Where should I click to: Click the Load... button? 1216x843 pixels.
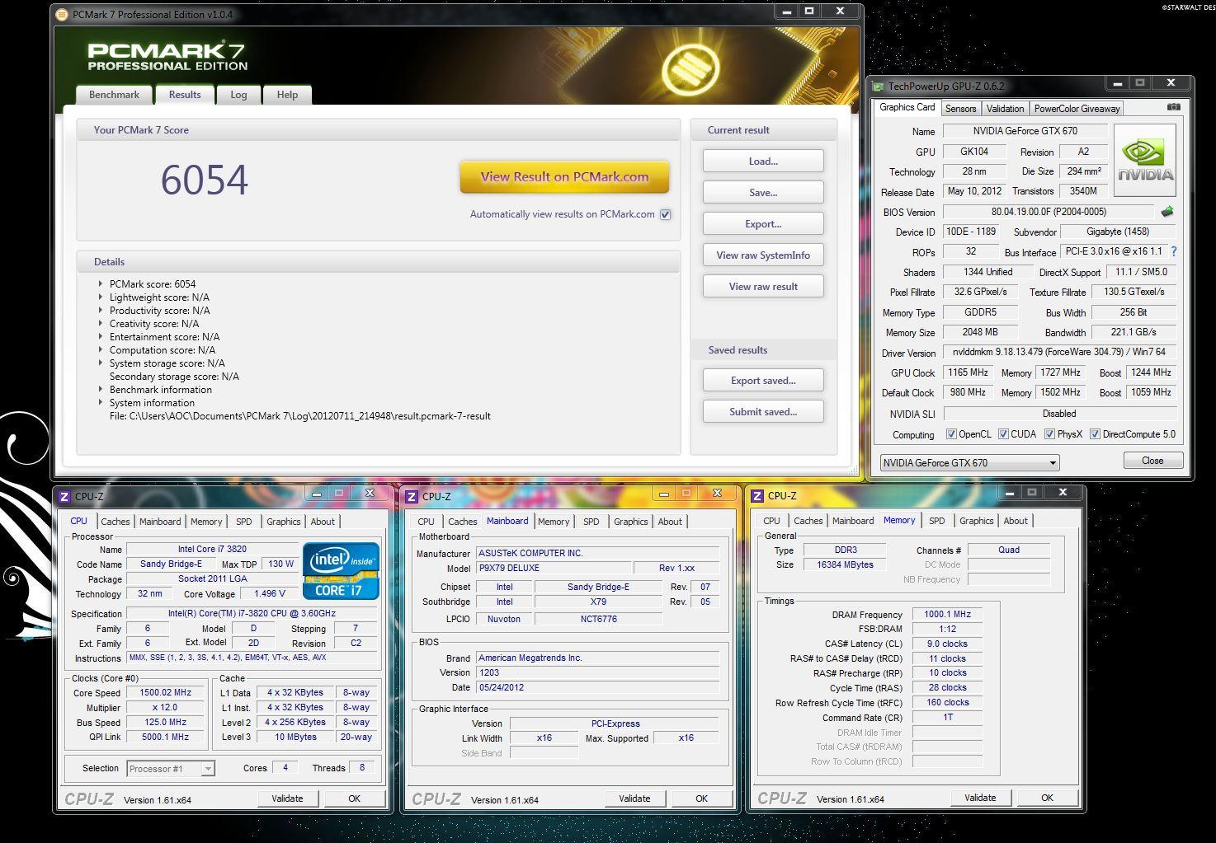pyautogui.click(x=763, y=162)
